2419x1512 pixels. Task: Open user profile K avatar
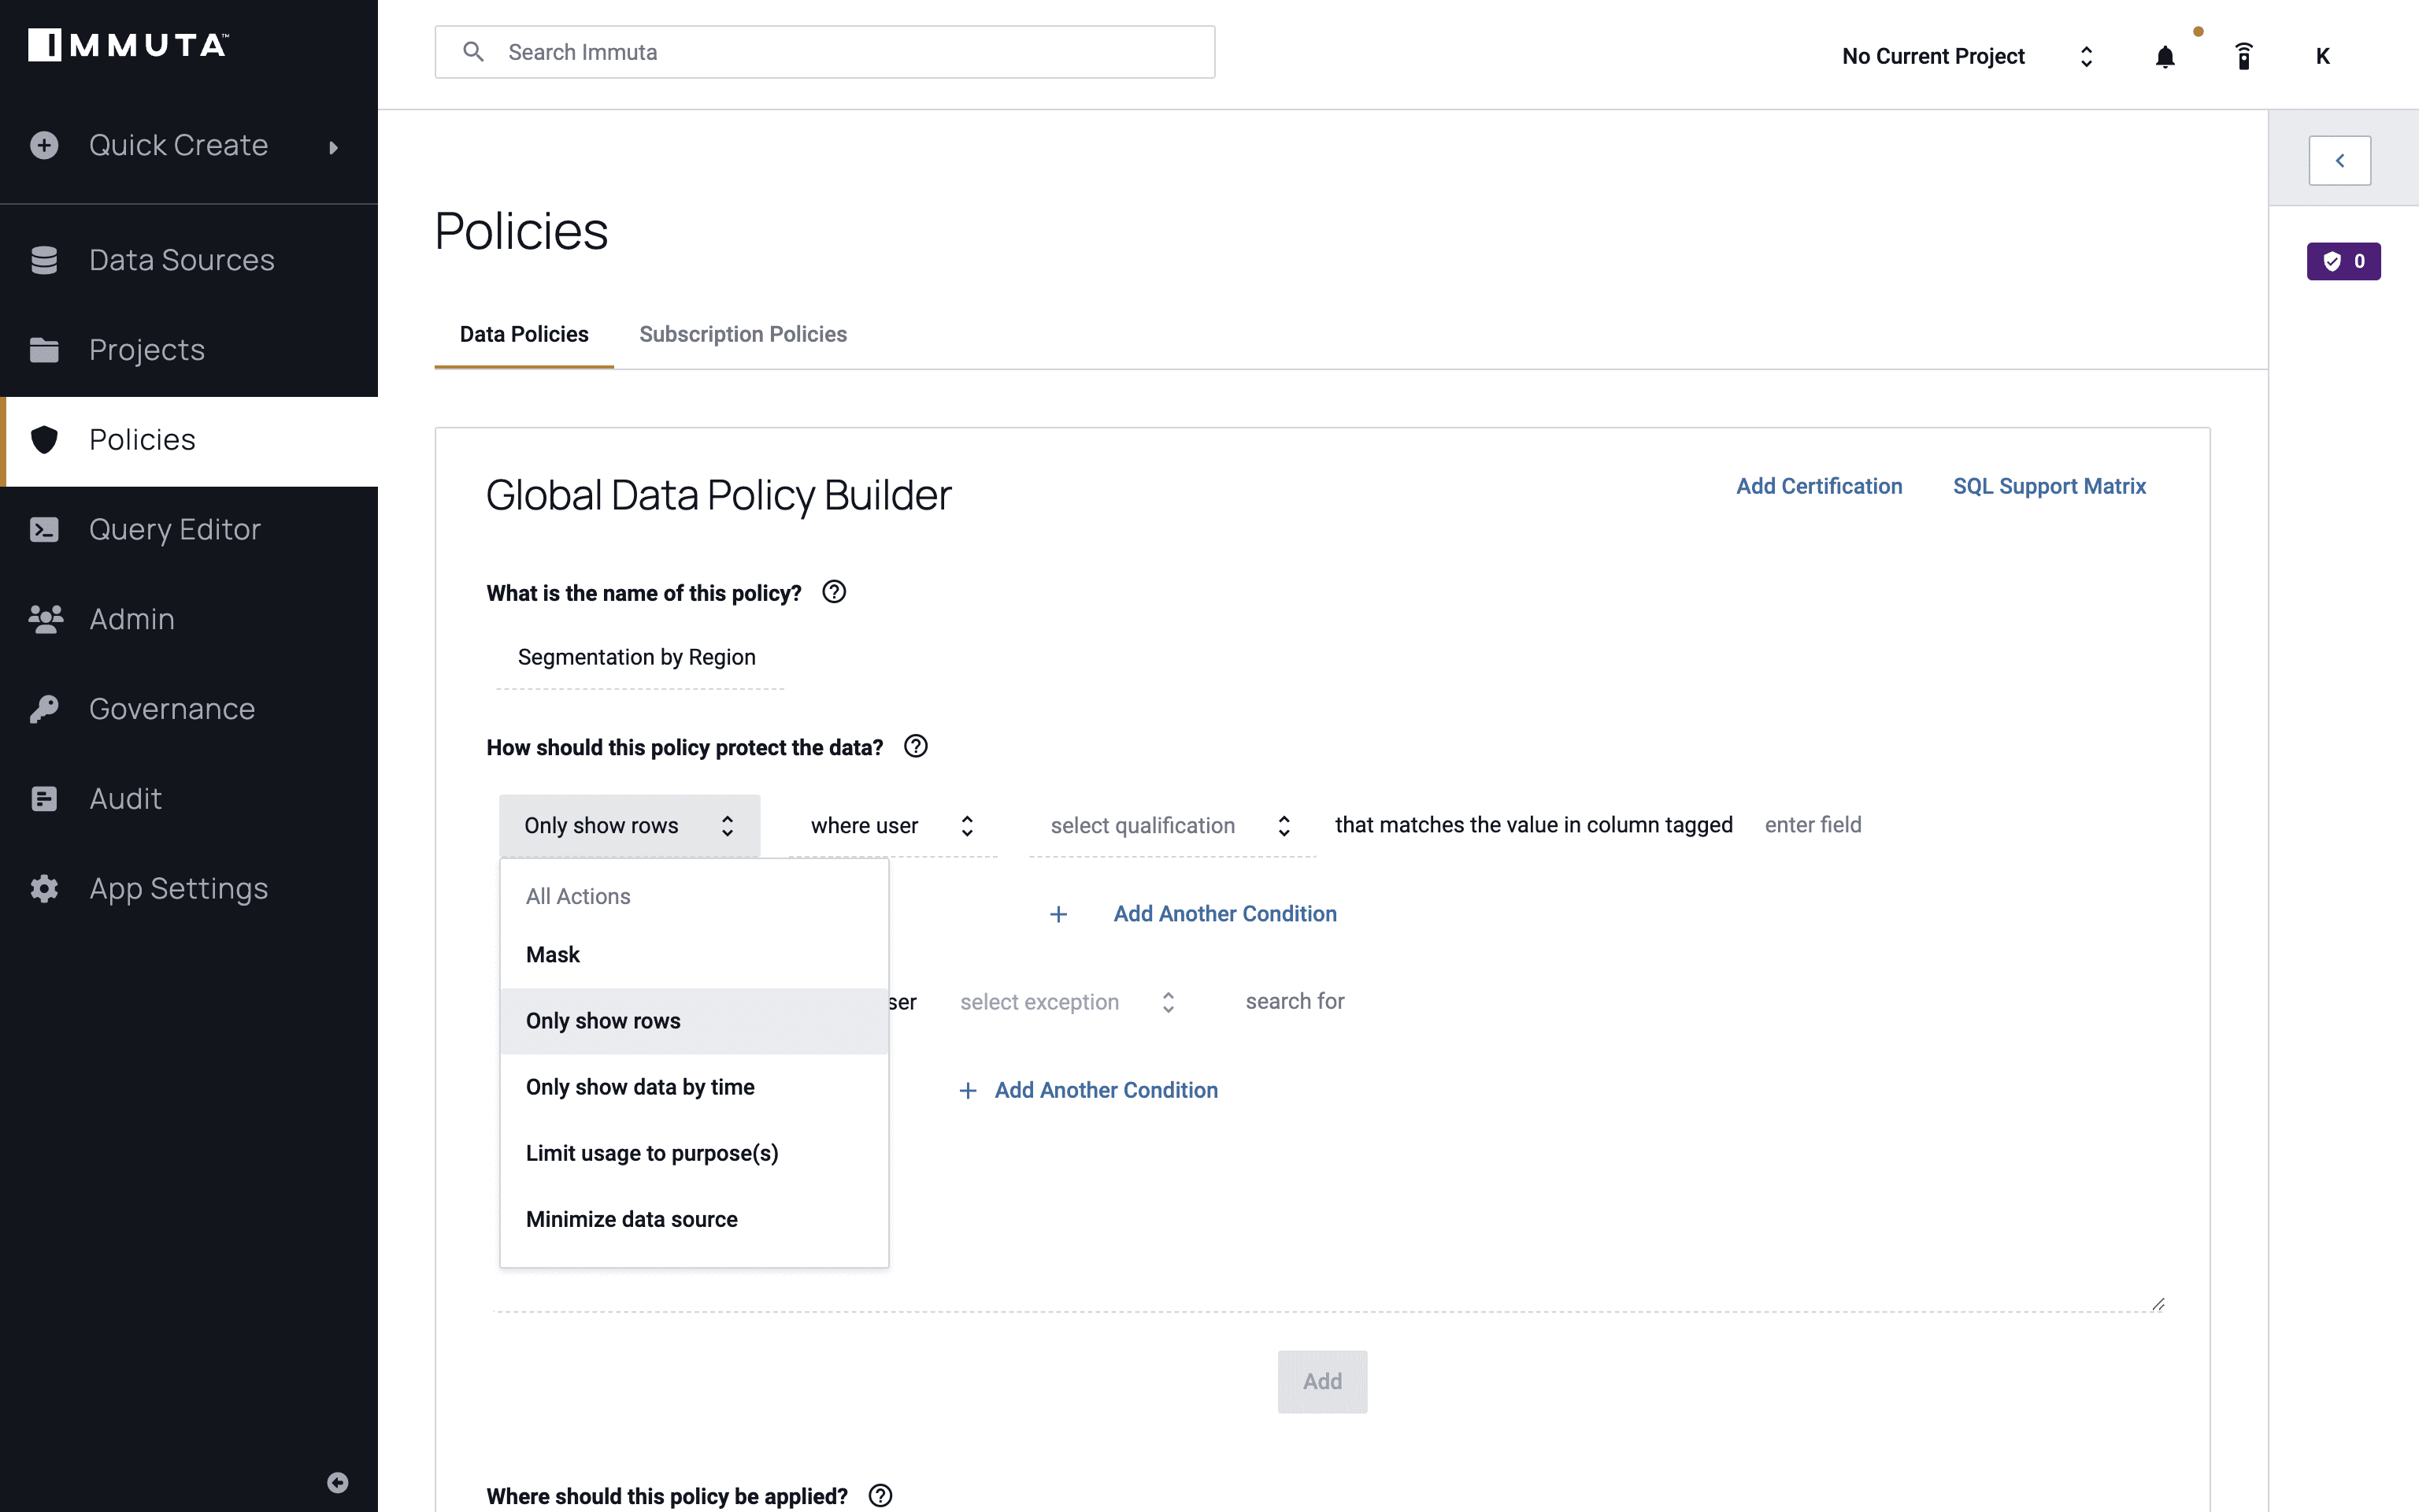pos(2323,56)
